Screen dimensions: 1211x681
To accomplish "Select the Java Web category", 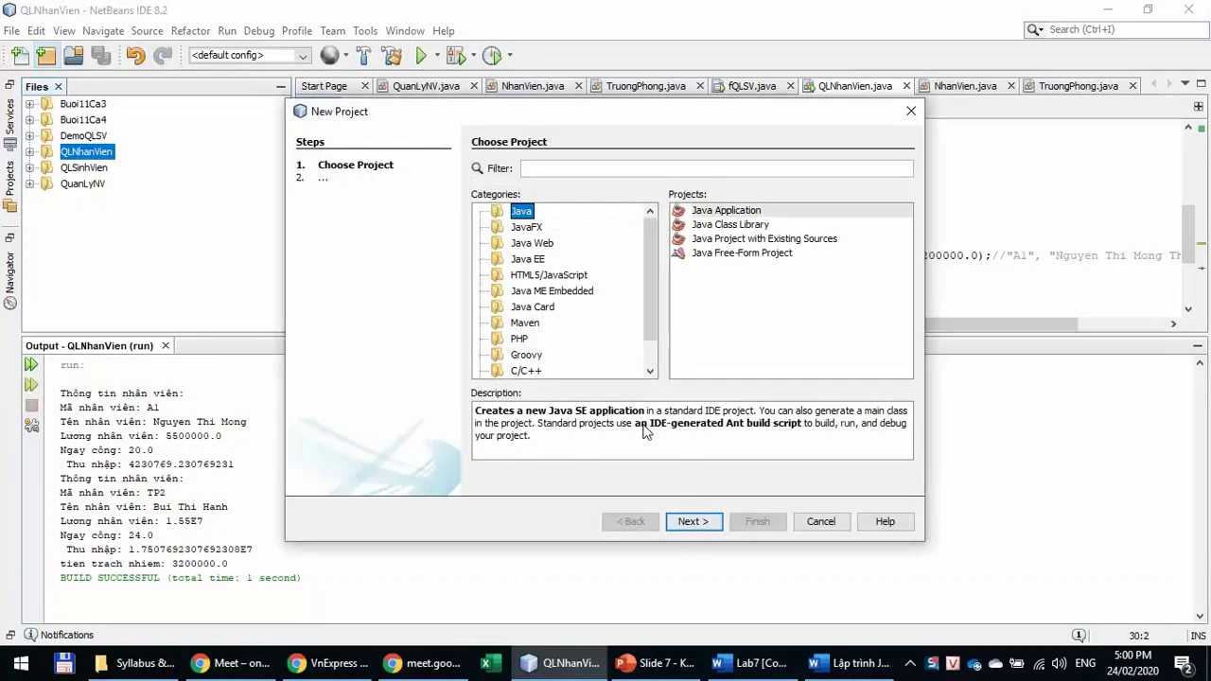I will click(x=532, y=243).
